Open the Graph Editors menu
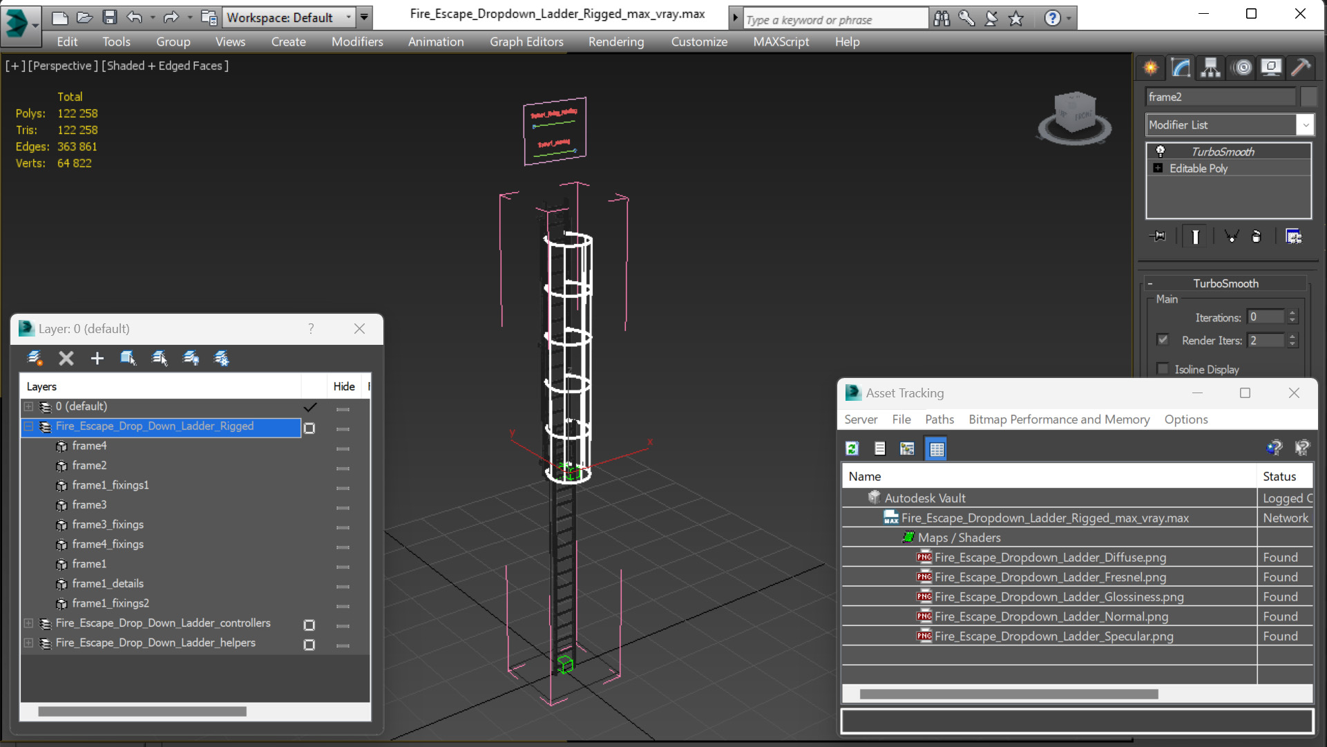The width and height of the screenshot is (1327, 747). pyautogui.click(x=526, y=41)
